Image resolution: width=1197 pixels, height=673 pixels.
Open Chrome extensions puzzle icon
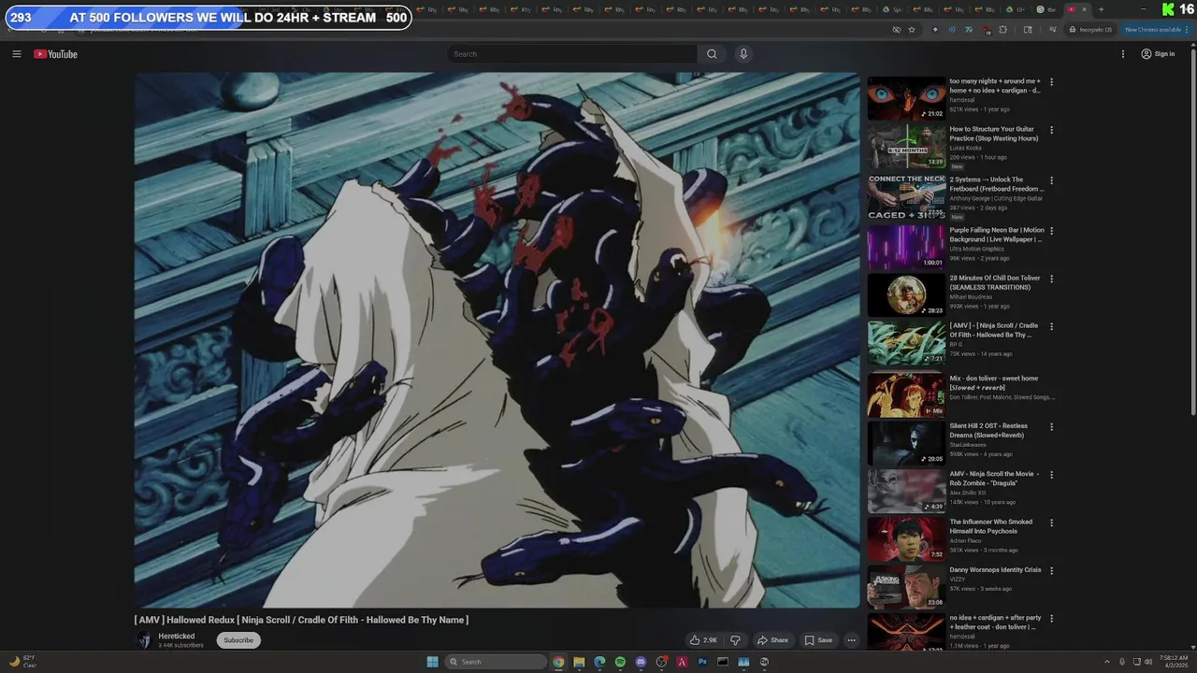[x=1002, y=30]
